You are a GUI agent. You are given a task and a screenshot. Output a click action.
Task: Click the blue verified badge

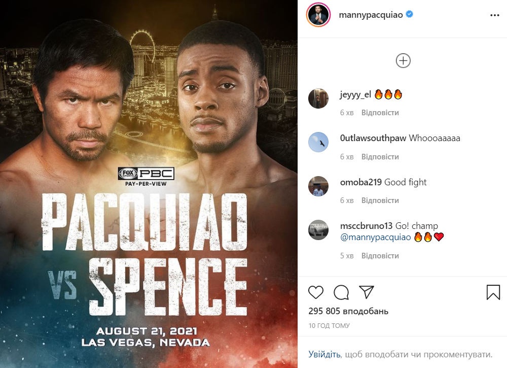coord(410,15)
